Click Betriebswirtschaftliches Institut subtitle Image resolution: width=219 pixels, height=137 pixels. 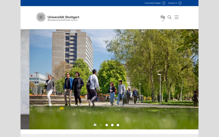click(x=62, y=20)
